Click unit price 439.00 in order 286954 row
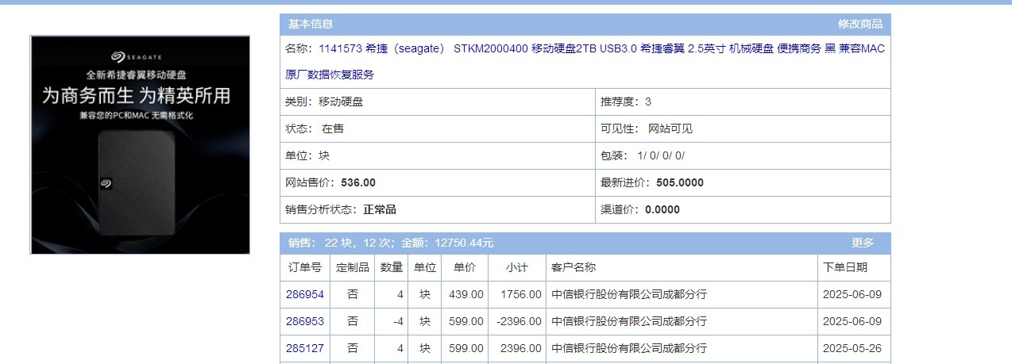The width and height of the screenshot is (1012, 364). 467,294
